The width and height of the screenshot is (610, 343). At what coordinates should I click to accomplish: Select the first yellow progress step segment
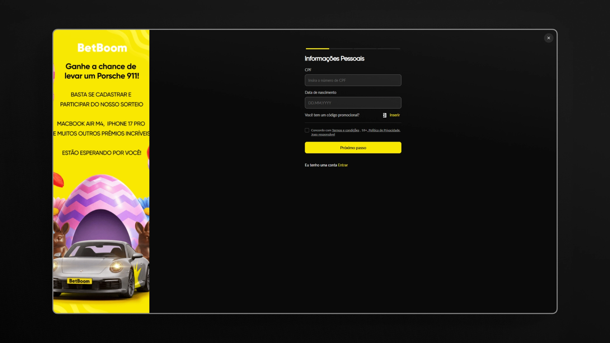tap(317, 49)
